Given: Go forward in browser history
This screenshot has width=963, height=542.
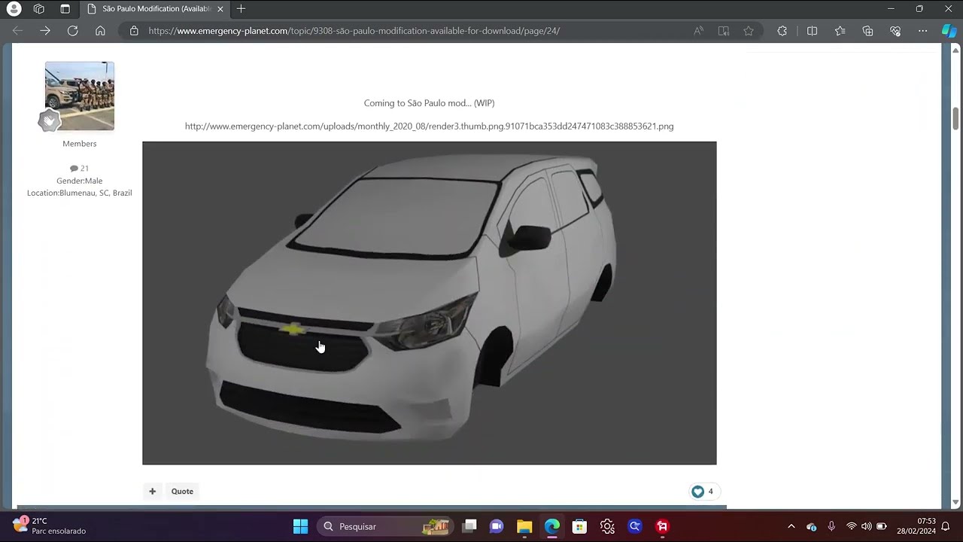Looking at the screenshot, I should [45, 31].
